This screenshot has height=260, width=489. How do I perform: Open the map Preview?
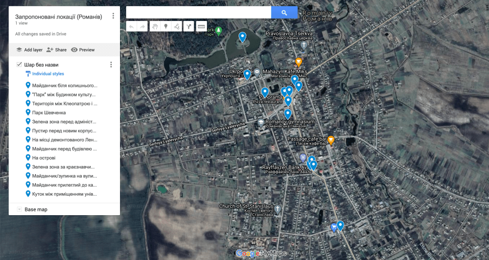pos(83,50)
